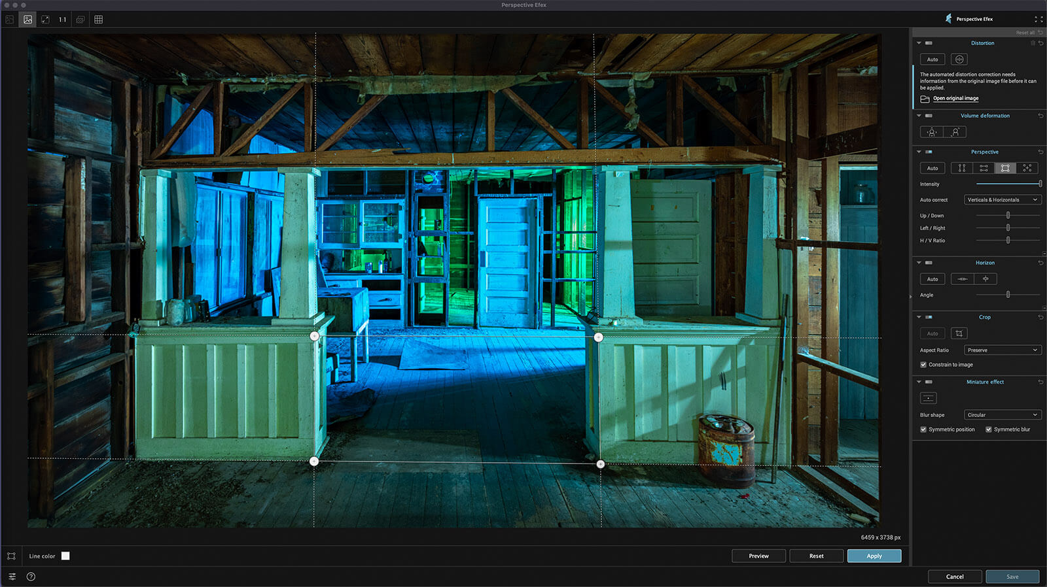Screen dimensions: 1047x587
Task: Choose the 8-point perspective tool
Action: tap(1027, 168)
